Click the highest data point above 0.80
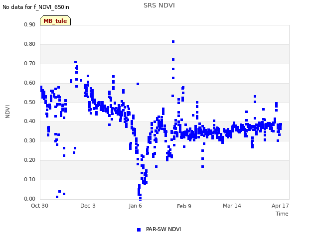The image size is (319, 239). click(173, 42)
